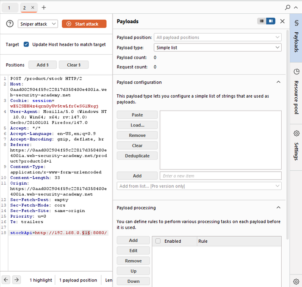Click the Clear payload list button

tap(137, 145)
